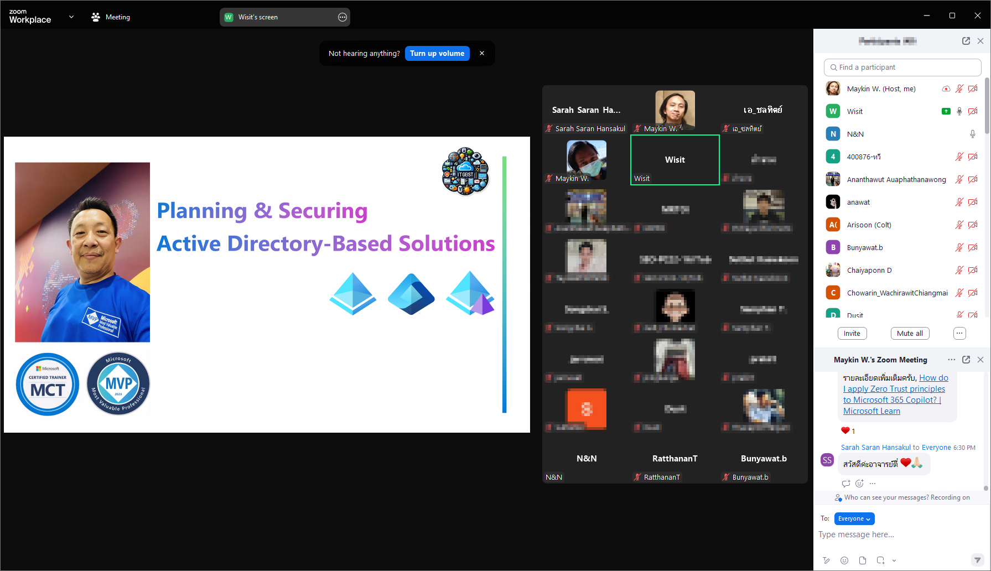The height and width of the screenshot is (571, 991).
Task: Open chat text formatting tool
Action: pyautogui.click(x=826, y=560)
